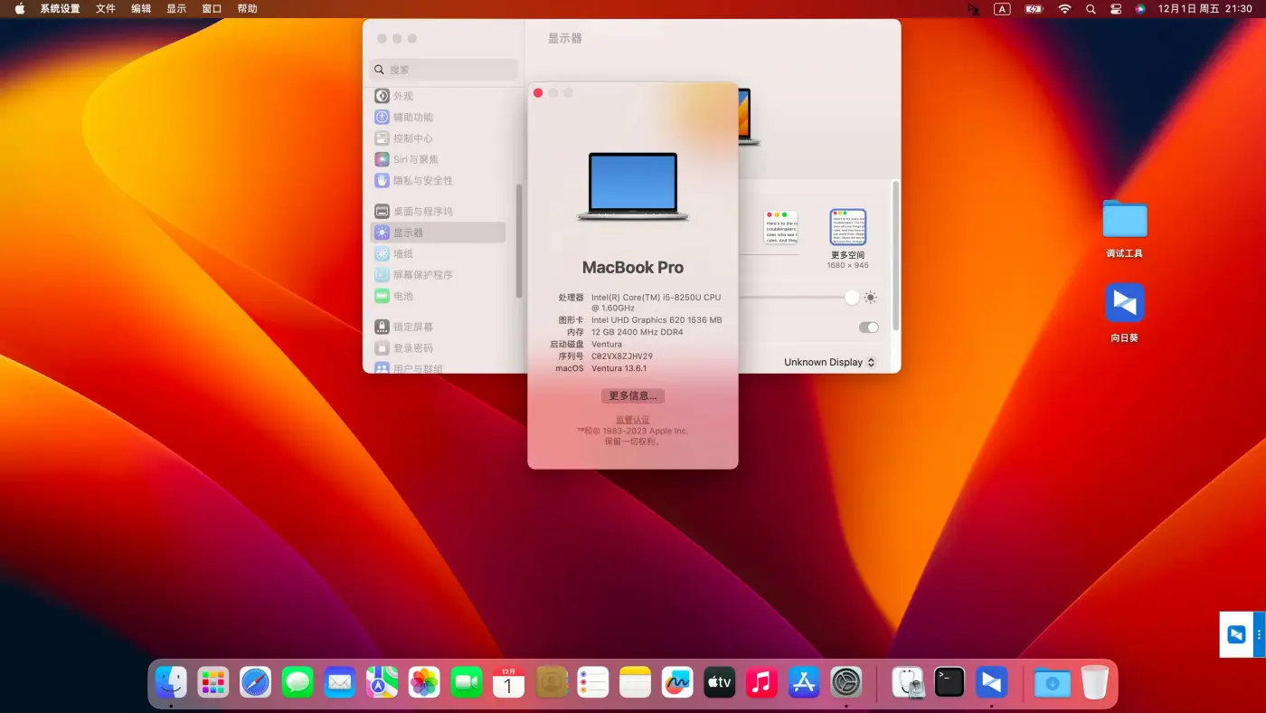Flip the toggle below the brightness slider
Image resolution: width=1266 pixels, height=713 pixels.
868,327
